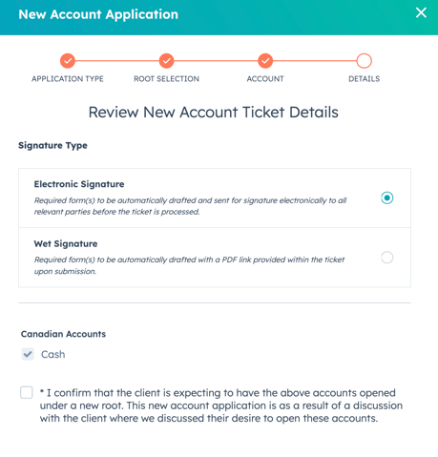Select the Electronic Signature radio button
Image resolution: width=438 pixels, height=457 pixels.
point(387,197)
